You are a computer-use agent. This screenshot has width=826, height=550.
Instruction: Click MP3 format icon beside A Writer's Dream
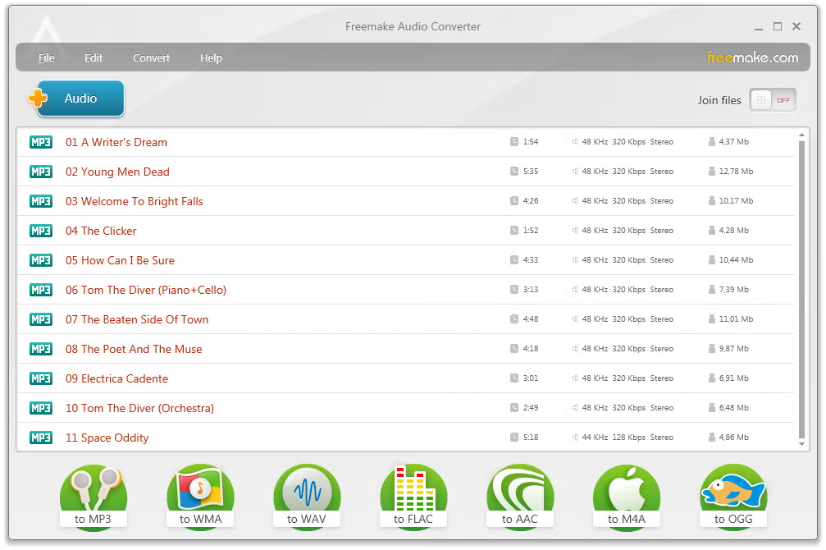point(41,142)
